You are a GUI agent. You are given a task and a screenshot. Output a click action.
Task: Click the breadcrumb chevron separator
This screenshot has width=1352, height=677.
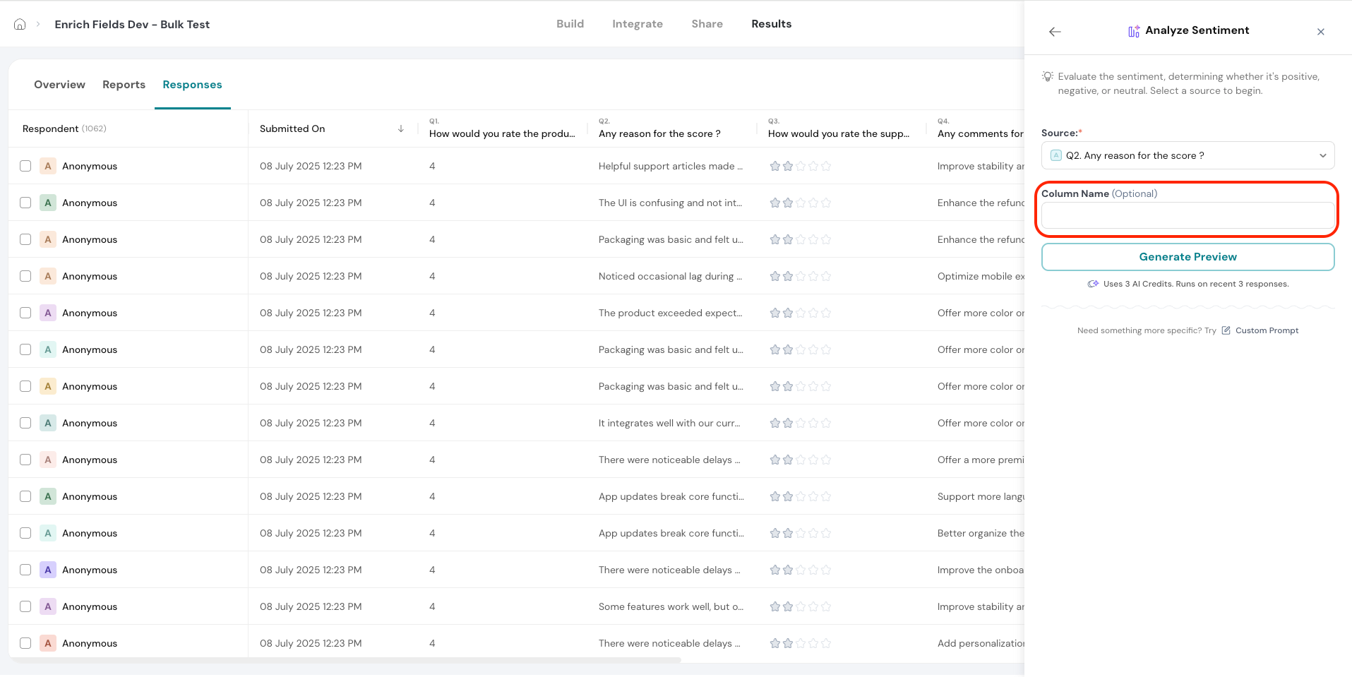[x=38, y=24]
